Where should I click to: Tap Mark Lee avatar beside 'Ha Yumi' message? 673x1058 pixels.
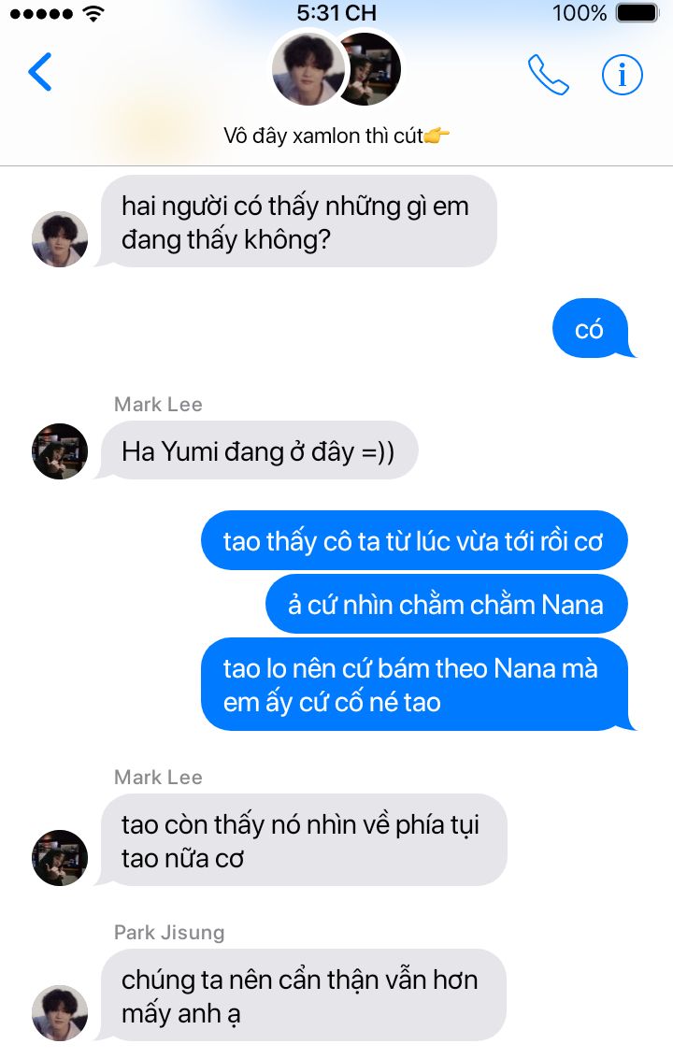pos(60,451)
